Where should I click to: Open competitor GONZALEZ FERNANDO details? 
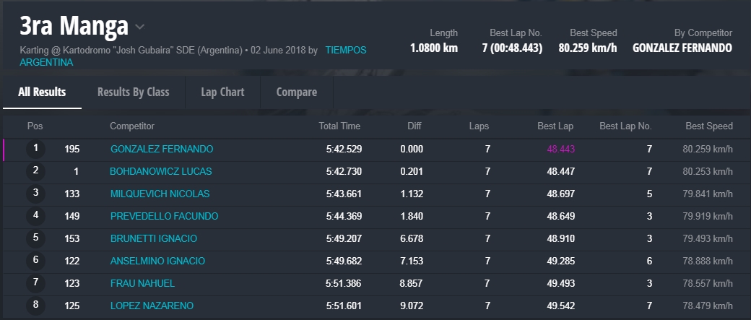pyautogui.click(x=161, y=149)
